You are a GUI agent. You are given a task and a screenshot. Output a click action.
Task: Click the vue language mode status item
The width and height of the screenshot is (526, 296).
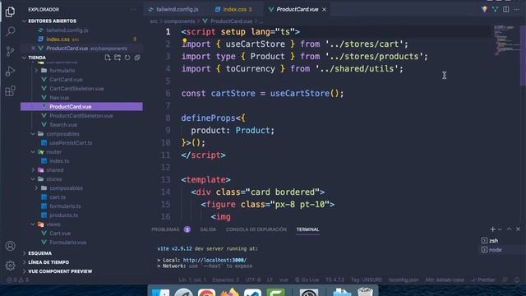284,280
